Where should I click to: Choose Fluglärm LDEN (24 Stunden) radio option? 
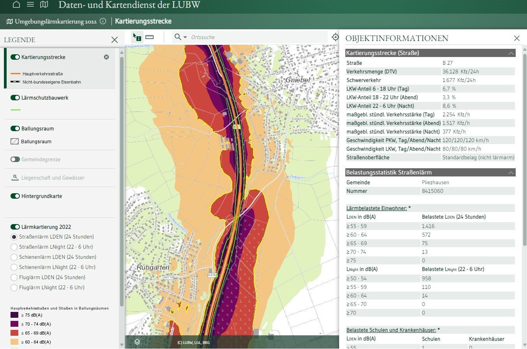point(14,277)
